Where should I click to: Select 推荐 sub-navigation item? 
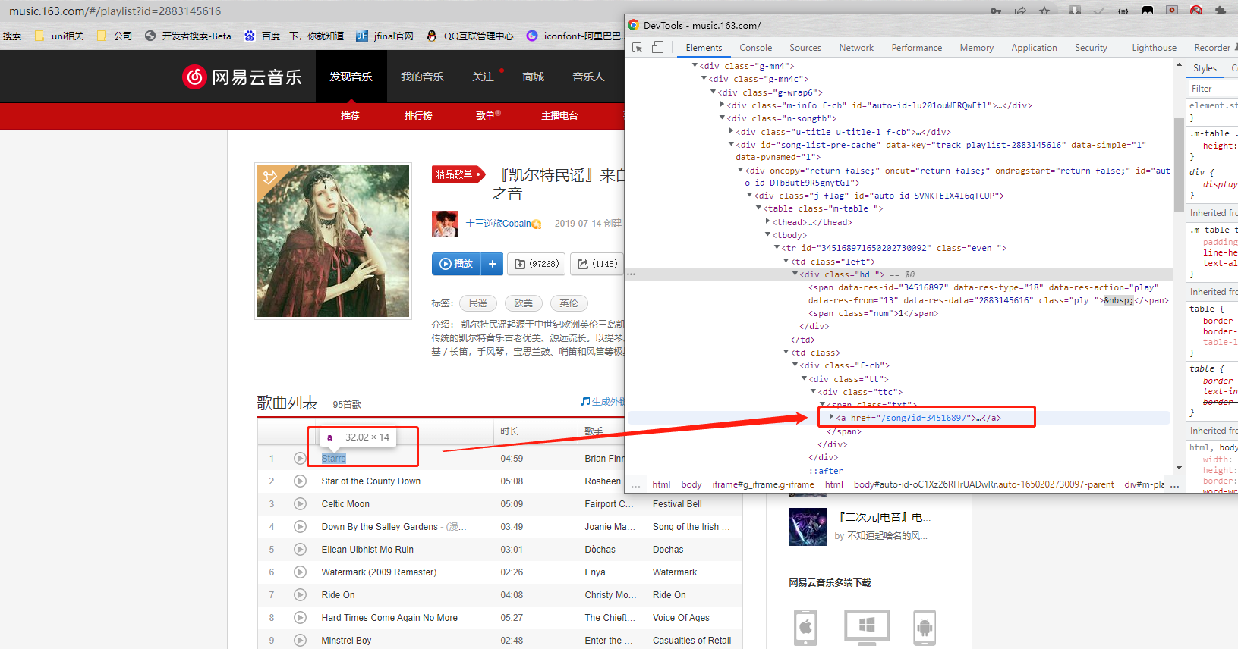(x=350, y=116)
